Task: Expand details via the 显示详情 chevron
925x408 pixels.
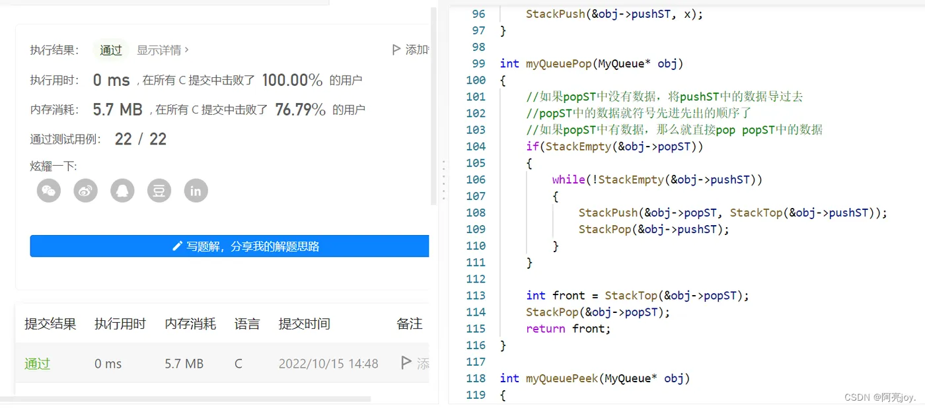Action: pos(187,50)
